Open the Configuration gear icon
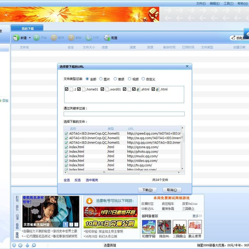The width and height of the screenshot is (249, 249). tap(107, 38)
